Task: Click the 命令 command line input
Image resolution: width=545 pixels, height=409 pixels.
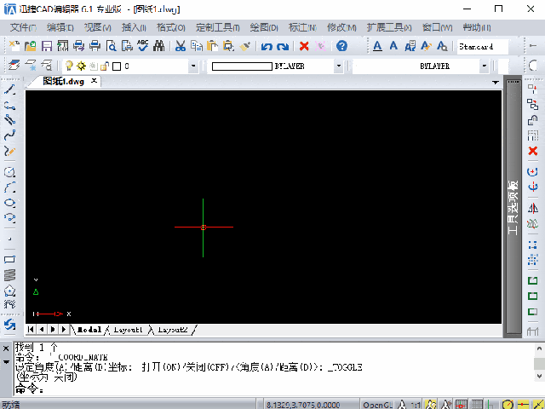Action: pyautogui.click(x=272, y=389)
